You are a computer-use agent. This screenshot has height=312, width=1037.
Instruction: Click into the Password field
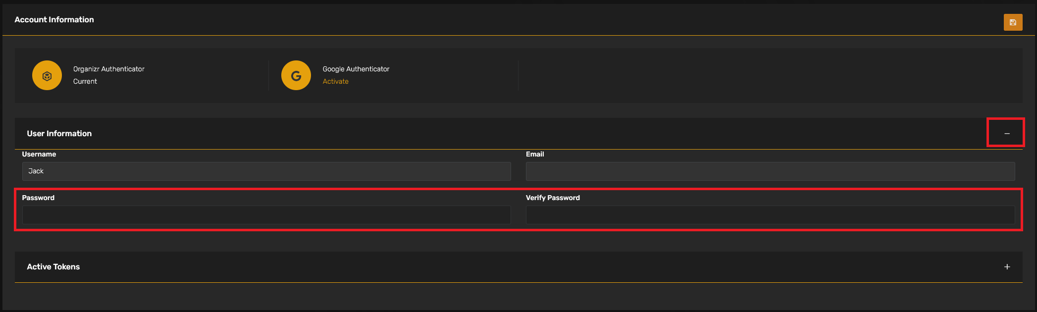pyautogui.click(x=266, y=215)
